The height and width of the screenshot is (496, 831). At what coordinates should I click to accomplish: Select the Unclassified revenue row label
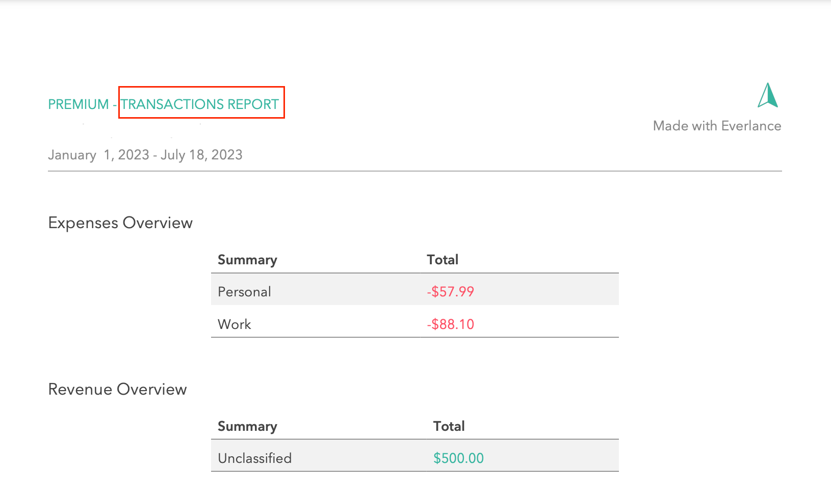coord(254,458)
